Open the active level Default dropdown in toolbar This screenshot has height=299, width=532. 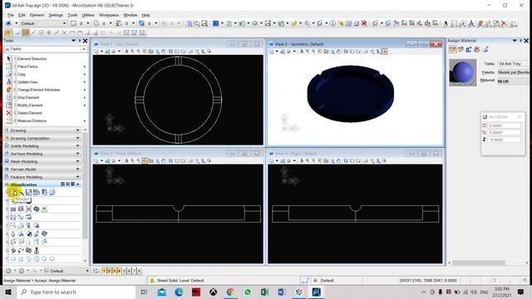(x=43, y=23)
